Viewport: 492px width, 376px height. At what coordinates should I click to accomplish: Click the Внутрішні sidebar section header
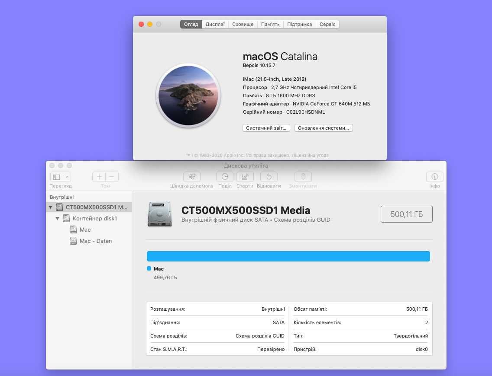pos(62,197)
